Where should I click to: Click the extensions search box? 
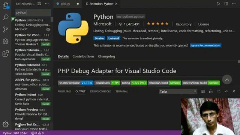(33, 12)
